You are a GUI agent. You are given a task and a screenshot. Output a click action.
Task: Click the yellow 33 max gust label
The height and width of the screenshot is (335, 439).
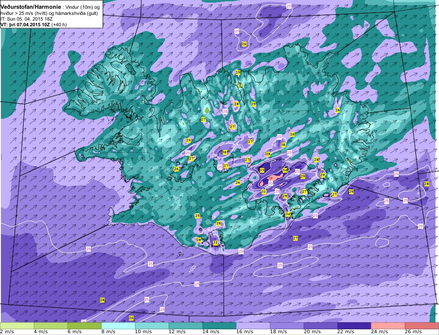click(x=262, y=170)
